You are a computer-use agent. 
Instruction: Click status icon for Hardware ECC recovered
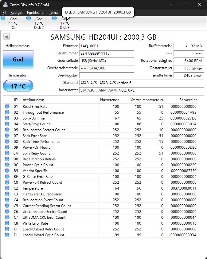coord(7,194)
